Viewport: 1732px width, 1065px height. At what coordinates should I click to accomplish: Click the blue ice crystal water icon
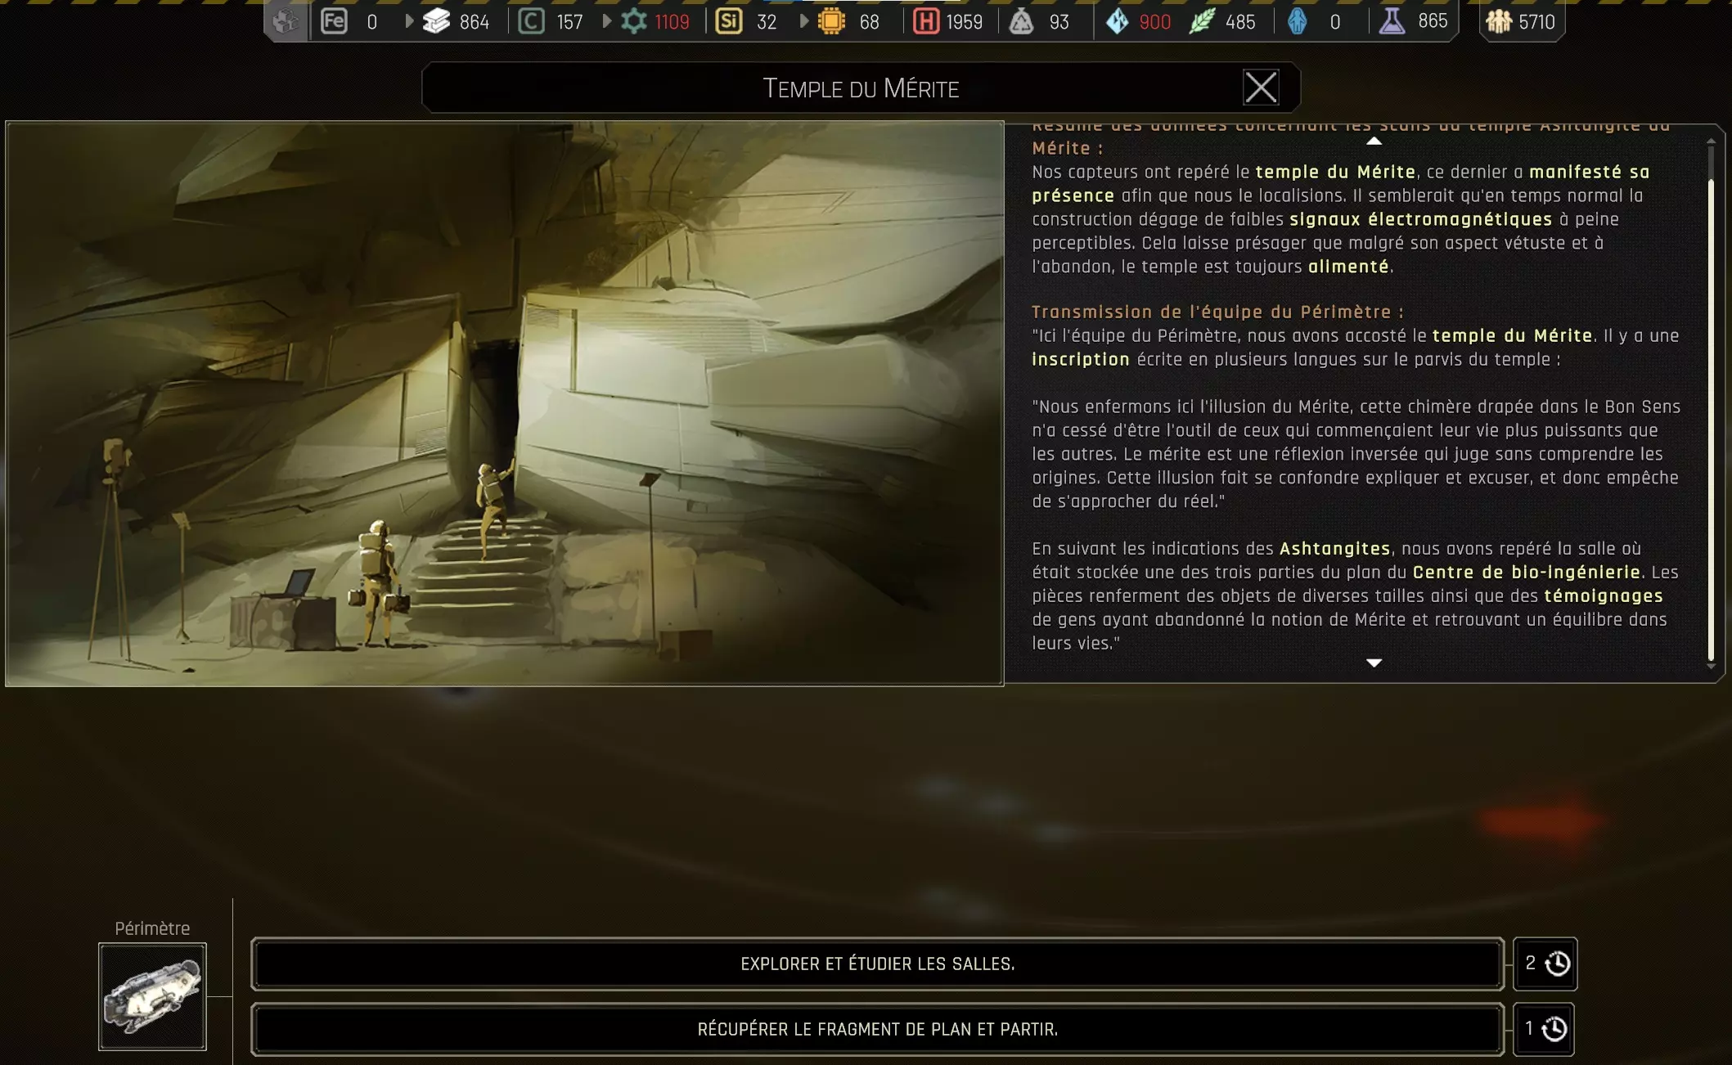[x=1117, y=21]
